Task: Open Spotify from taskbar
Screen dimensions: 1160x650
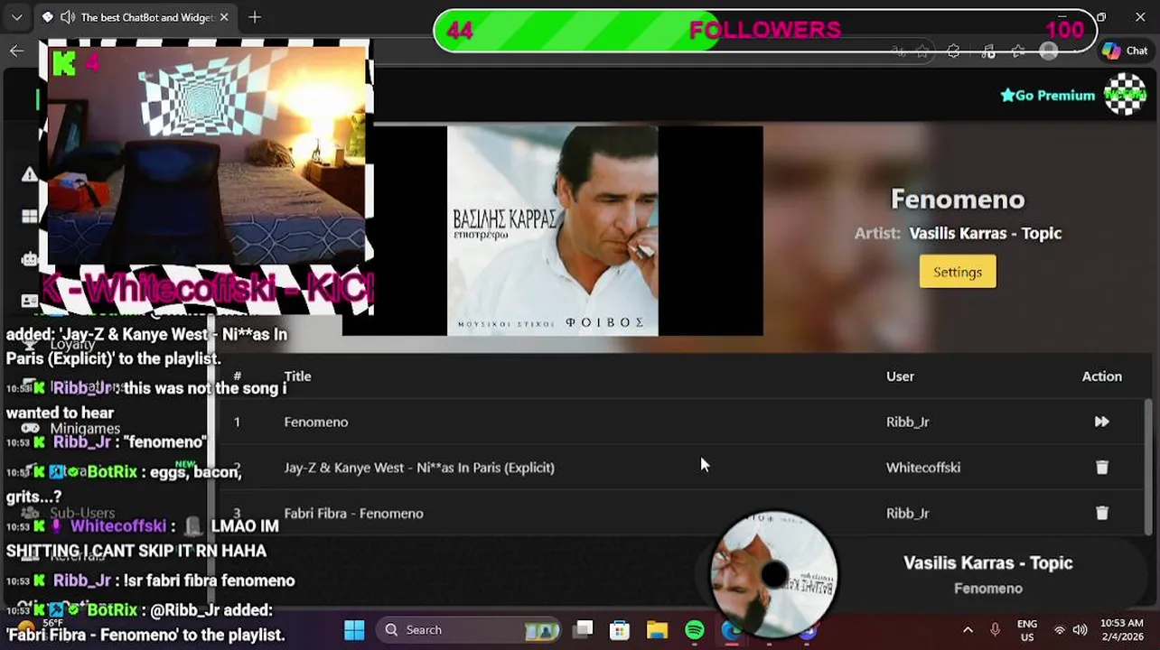Action: pyautogui.click(x=694, y=629)
